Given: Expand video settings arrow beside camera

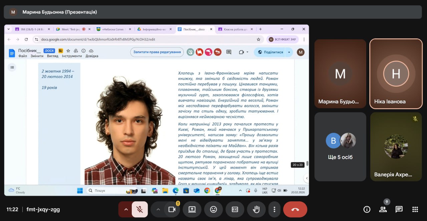Looking at the screenshot, I should click(x=158, y=209).
